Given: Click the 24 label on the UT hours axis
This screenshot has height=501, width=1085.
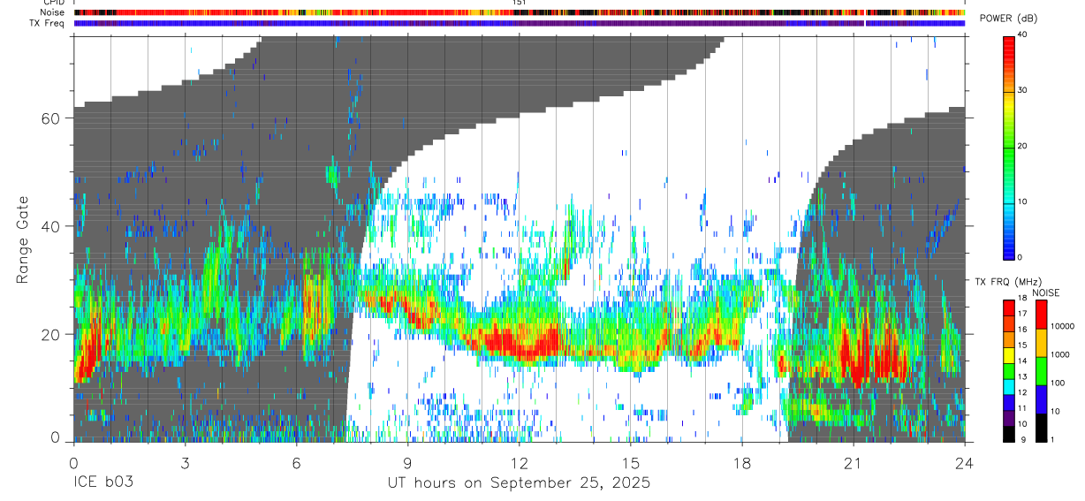Looking at the screenshot, I should pyautogui.click(x=965, y=462).
